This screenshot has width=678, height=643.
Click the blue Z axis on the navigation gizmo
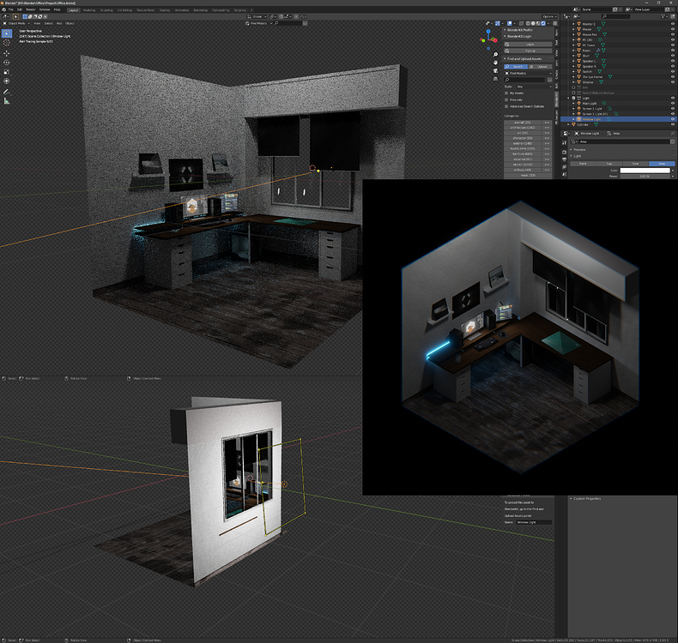(488, 31)
